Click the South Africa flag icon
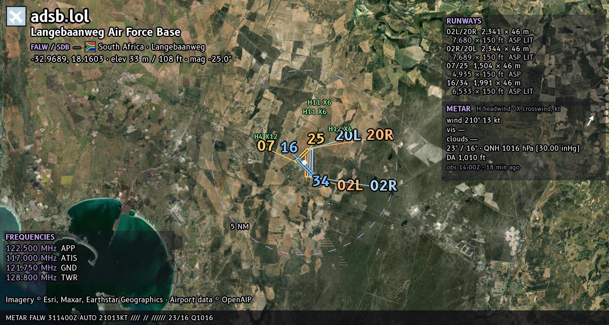 [90, 47]
